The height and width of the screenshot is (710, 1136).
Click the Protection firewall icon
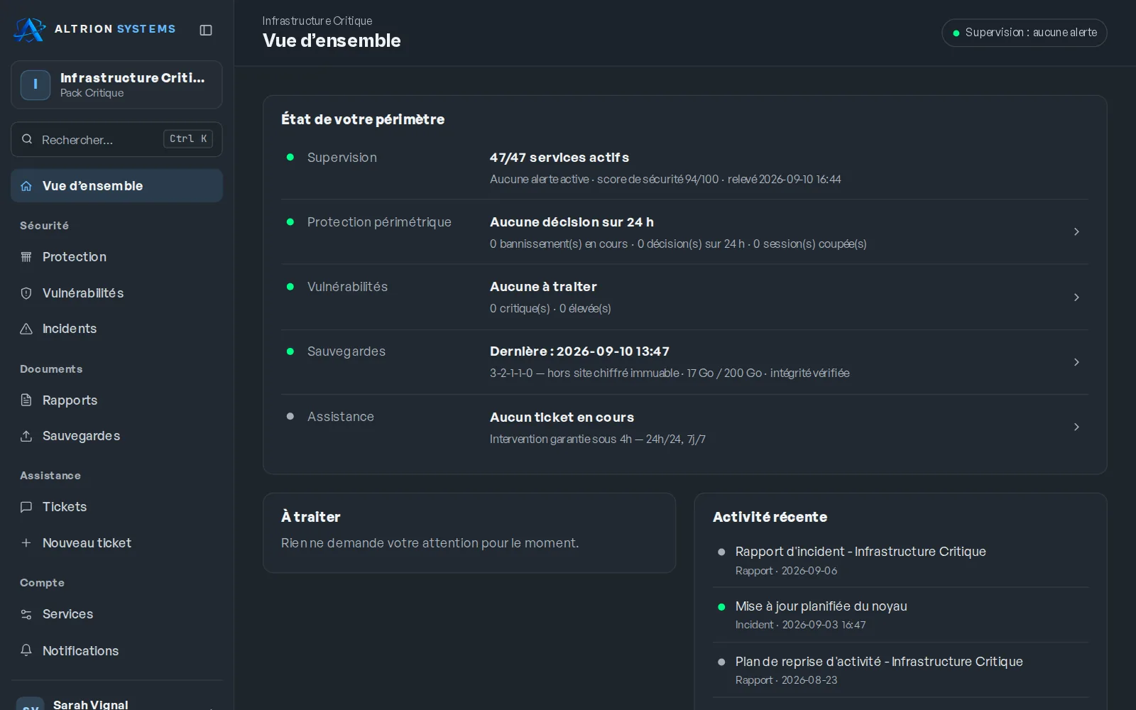pyautogui.click(x=26, y=257)
